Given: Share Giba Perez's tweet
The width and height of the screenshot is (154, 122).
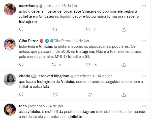Looking at the screenshot, I should (124, 65).
